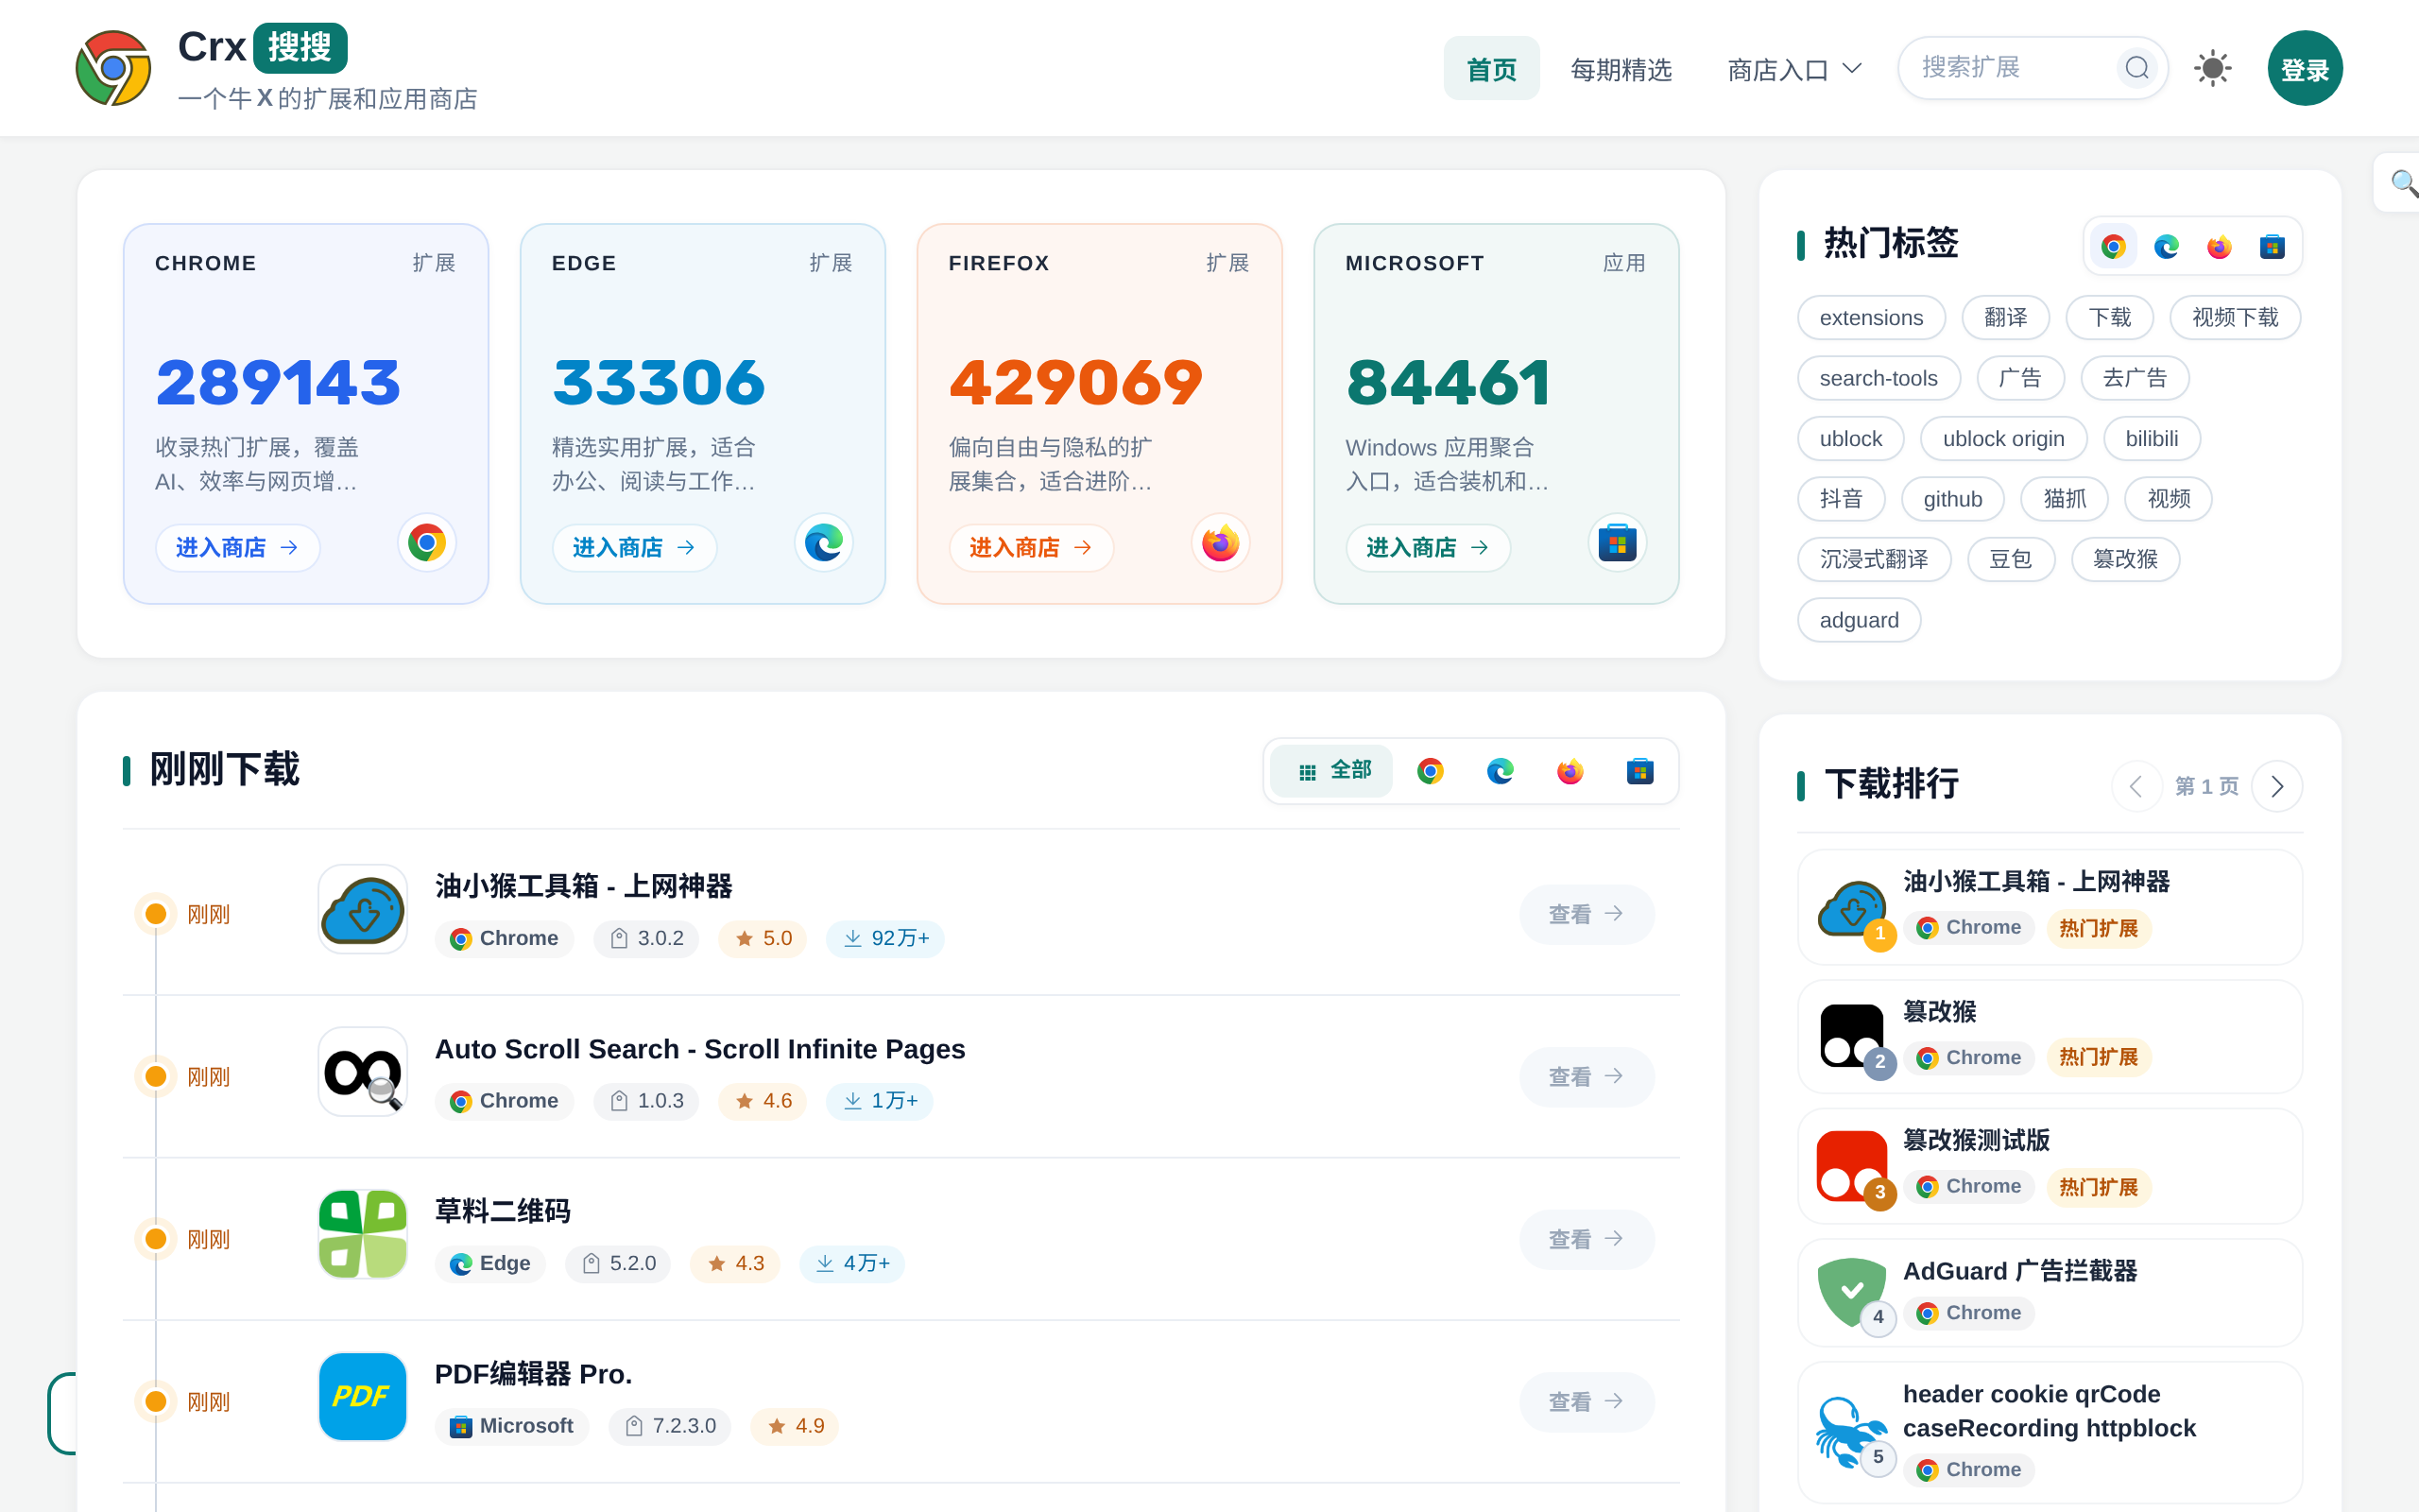Open 油小猴工具箱 icon in 刚刚下载 list
This screenshot has width=2419, height=1512.
[363, 909]
